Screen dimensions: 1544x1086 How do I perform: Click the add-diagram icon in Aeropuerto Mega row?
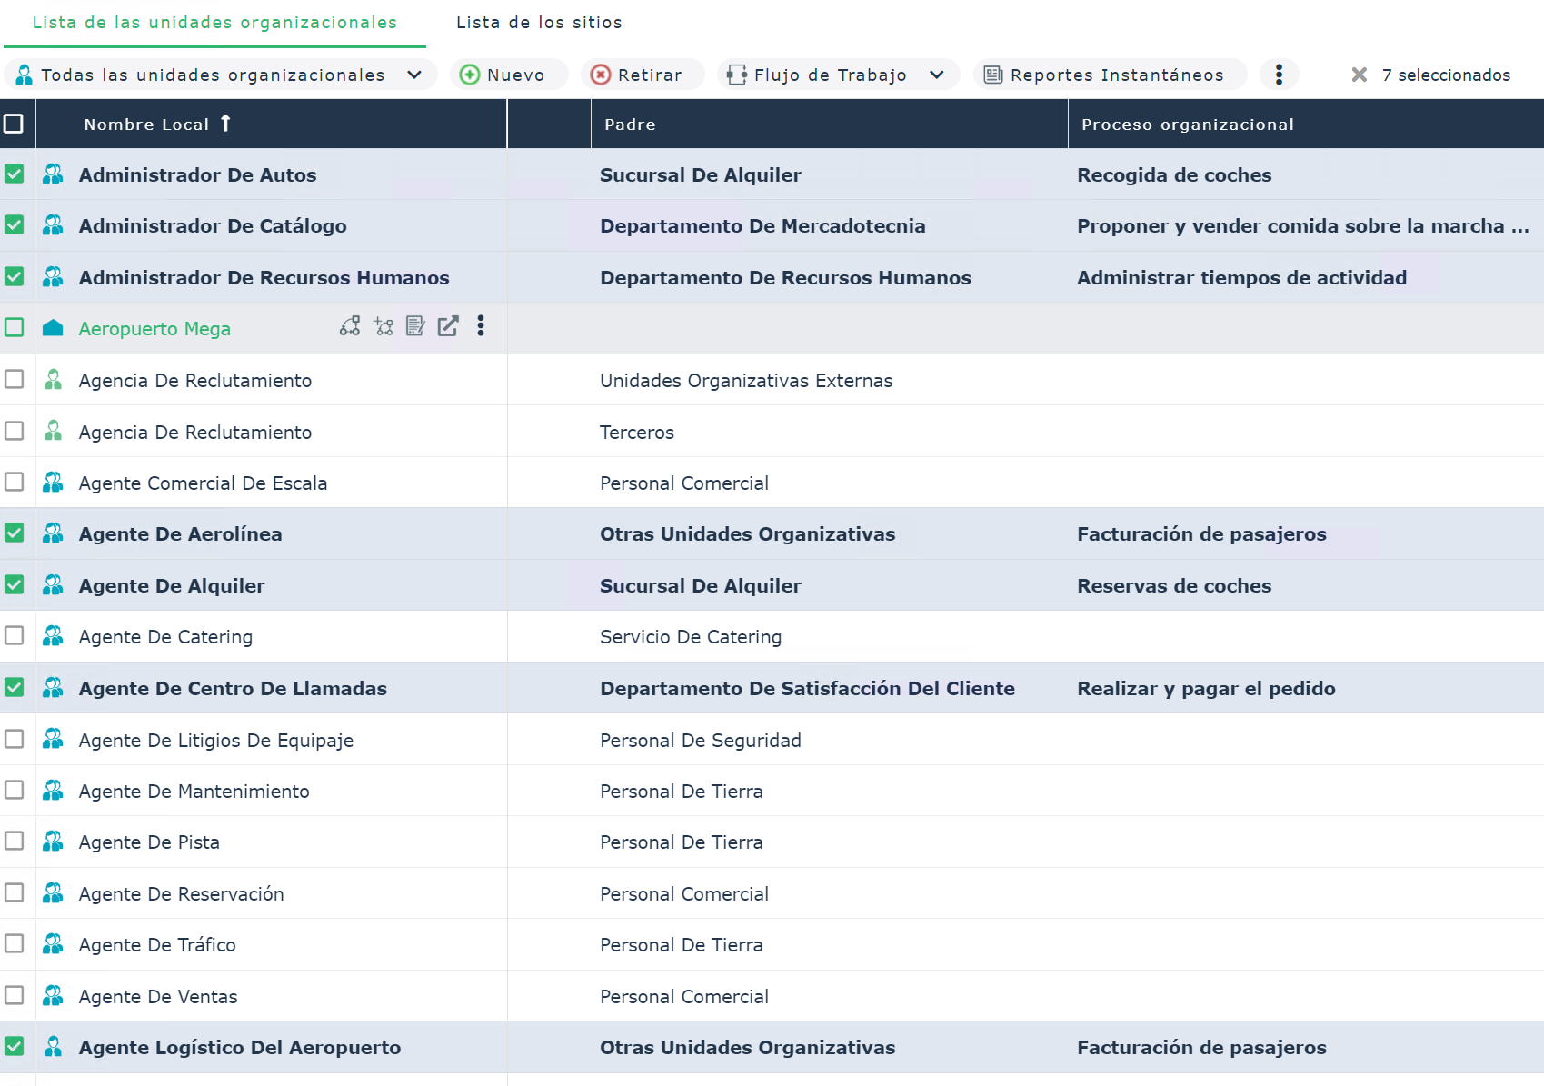tap(384, 326)
